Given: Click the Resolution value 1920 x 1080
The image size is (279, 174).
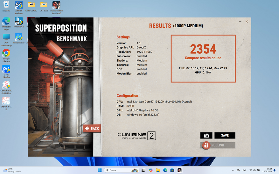Looking at the screenshot, I should [x=144, y=52].
